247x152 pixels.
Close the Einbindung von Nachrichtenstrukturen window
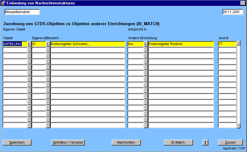pos(243,3)
